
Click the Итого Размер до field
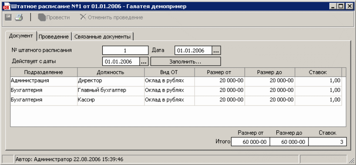pos(289,142)
